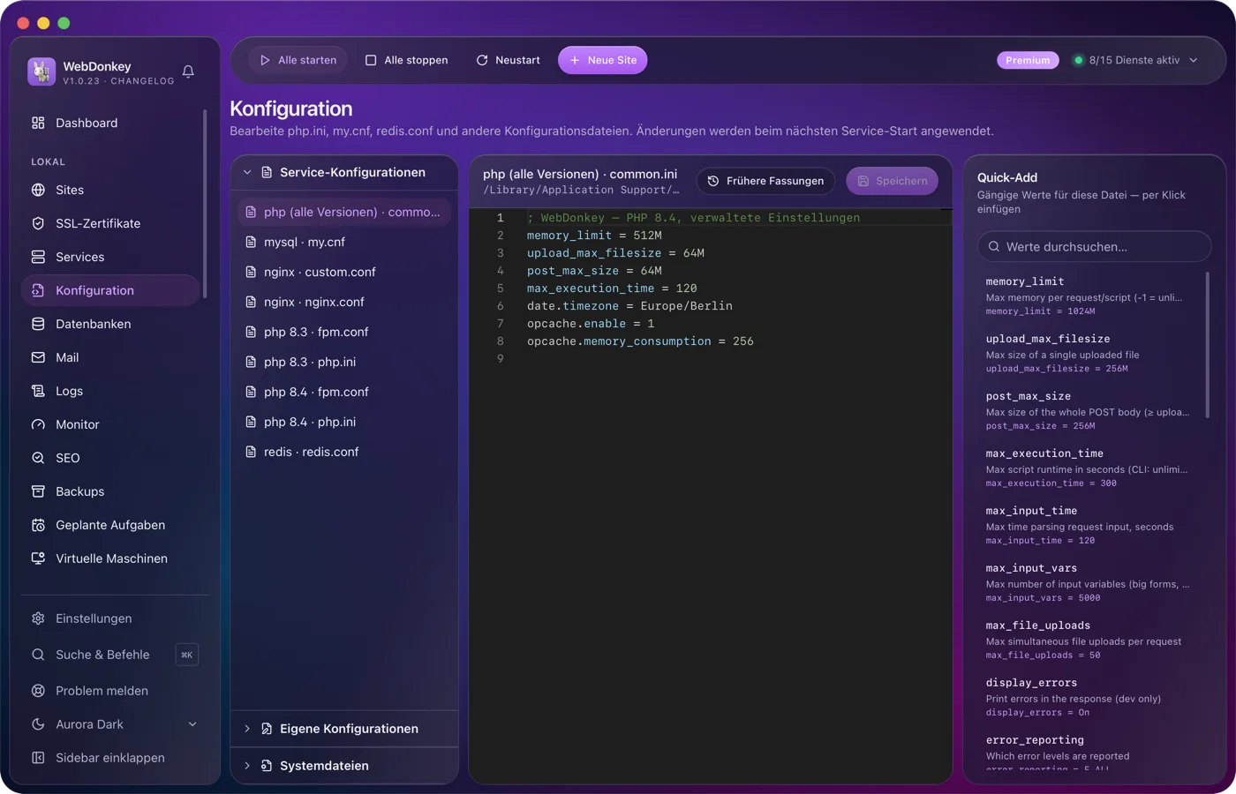Click the Geplante Aufgaben calendar icon
This screenshot has width=1236, height=794.
38,525
